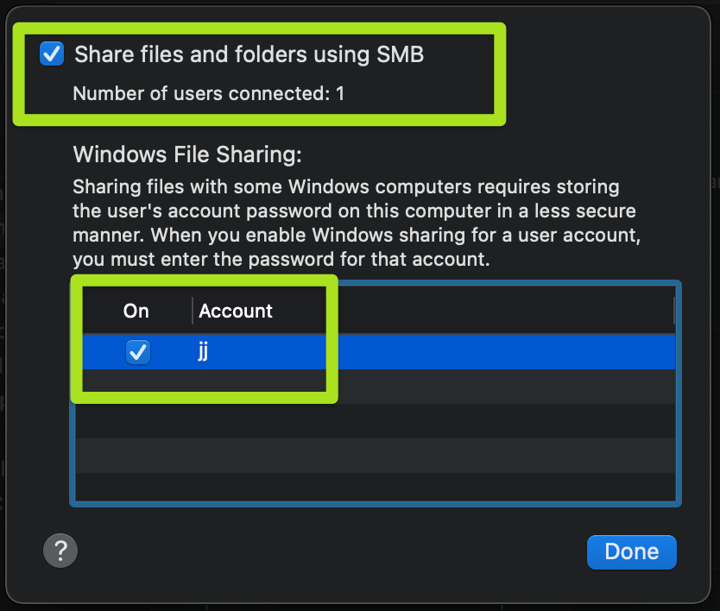Click the divider at header's far right end
Screen dimensions: 720x611
673,311
